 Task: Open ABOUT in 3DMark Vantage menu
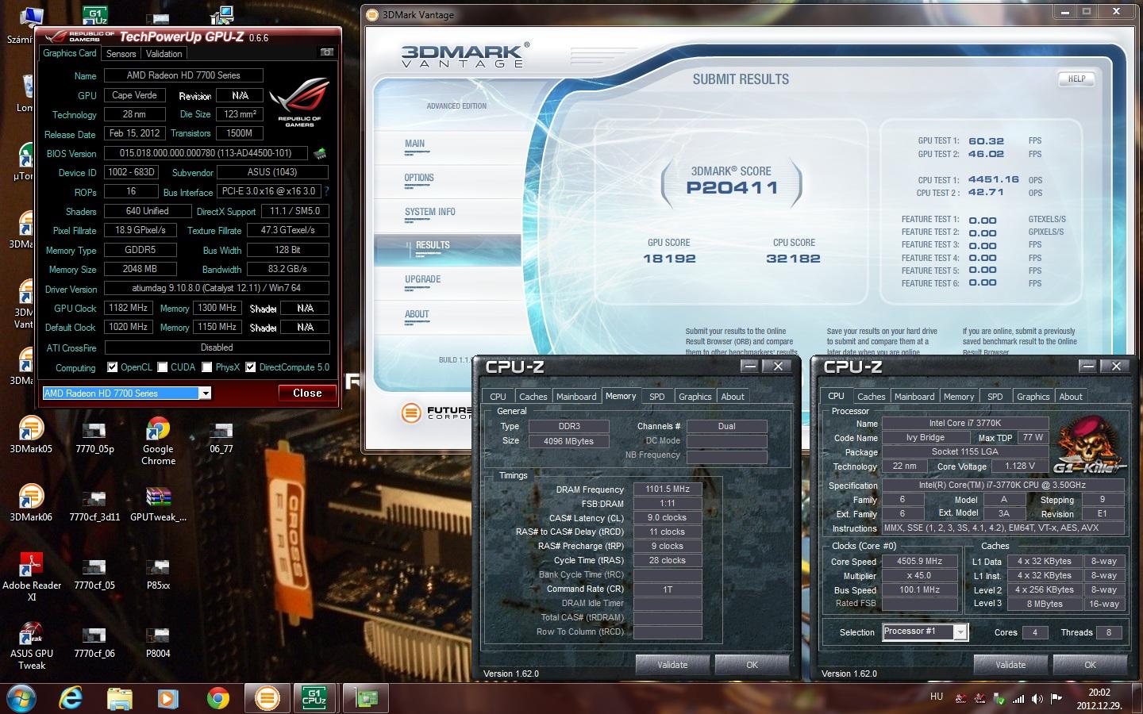[417, 314]
